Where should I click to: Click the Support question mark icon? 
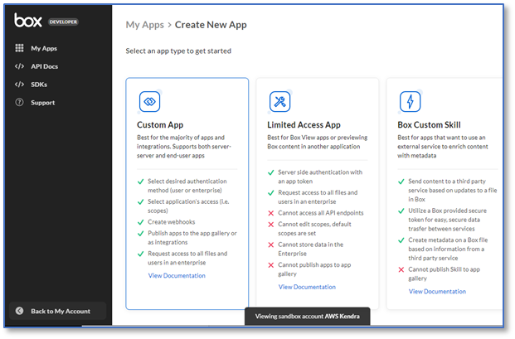tap(19, 103)
